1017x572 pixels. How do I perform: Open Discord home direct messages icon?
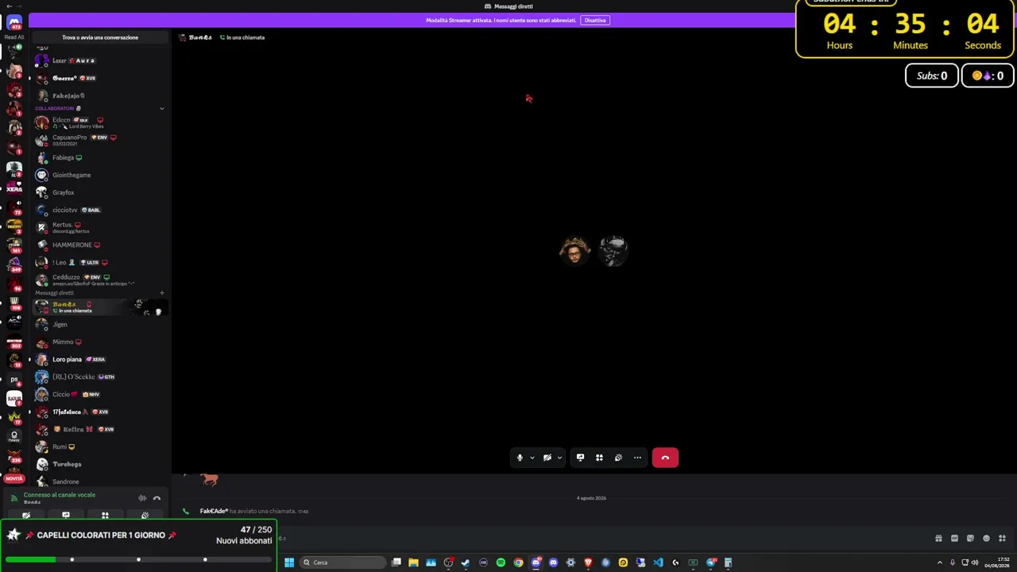pos(14,22)
